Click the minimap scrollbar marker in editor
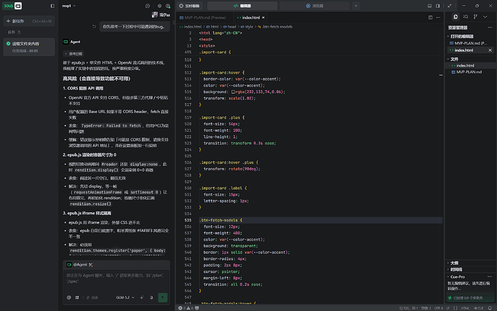497x311 pixels. coord(441,75)
